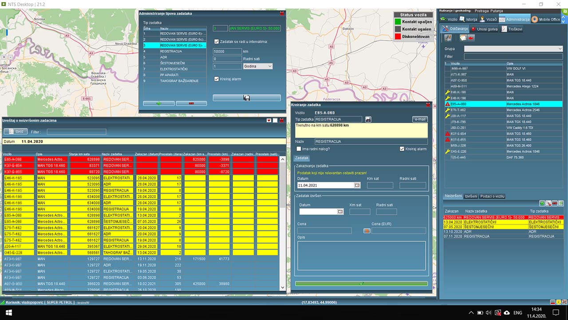Click the green plus add-task icon
Screen dimensions: 568x320
point(542,203)
